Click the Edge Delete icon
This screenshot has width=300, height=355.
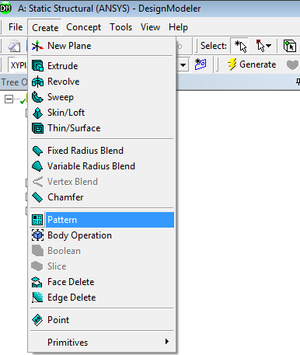point(37,298)
